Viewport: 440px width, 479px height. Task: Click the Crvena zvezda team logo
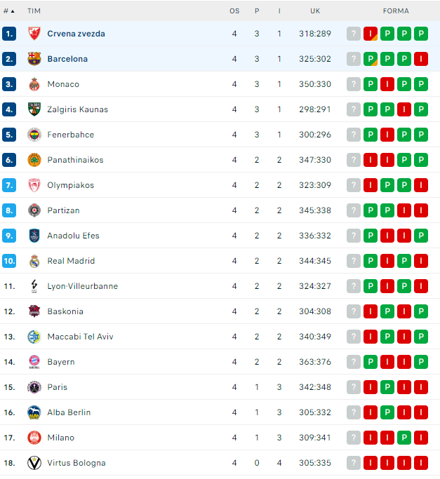34,34
